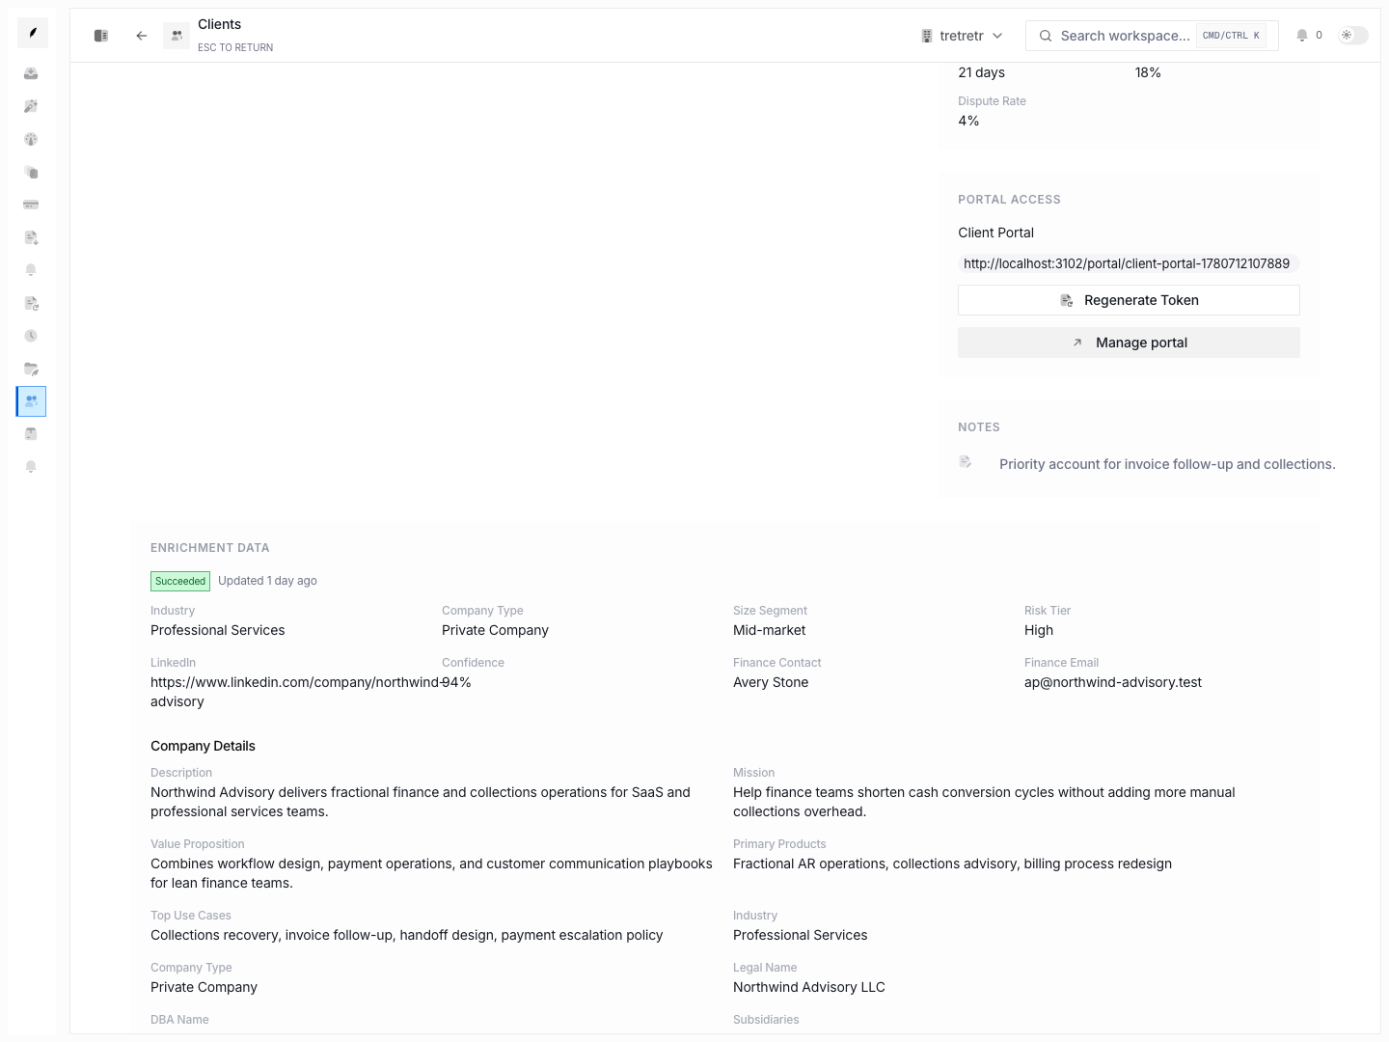Go back using the left arrow icon

142,36
